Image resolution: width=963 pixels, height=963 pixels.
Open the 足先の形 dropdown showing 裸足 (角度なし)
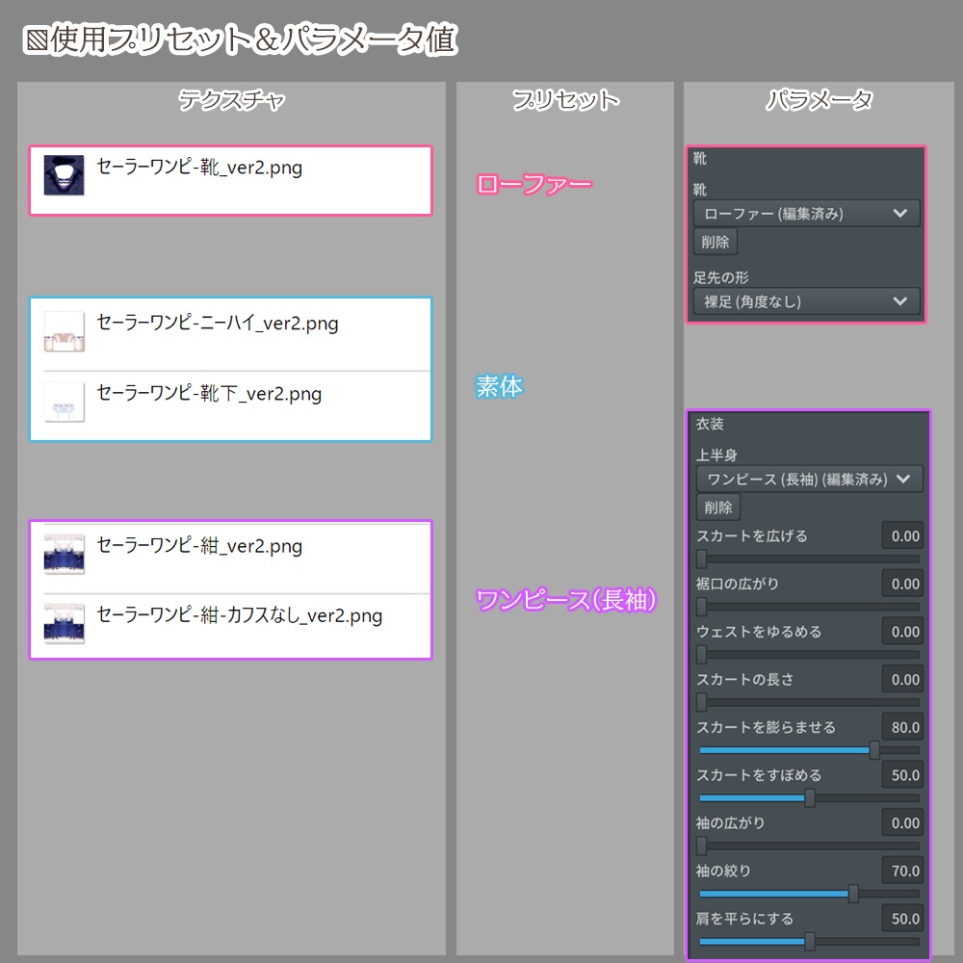(x=807, y=301)
